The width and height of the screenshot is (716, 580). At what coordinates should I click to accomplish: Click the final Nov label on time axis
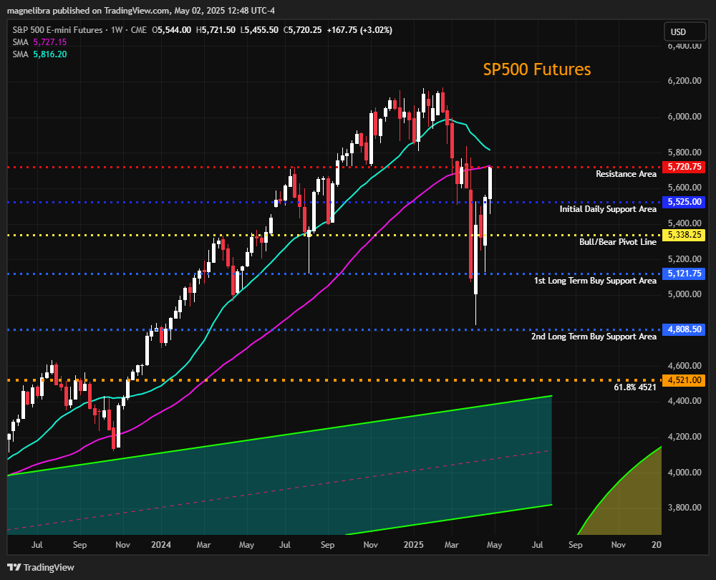click(x=619, y=545)
